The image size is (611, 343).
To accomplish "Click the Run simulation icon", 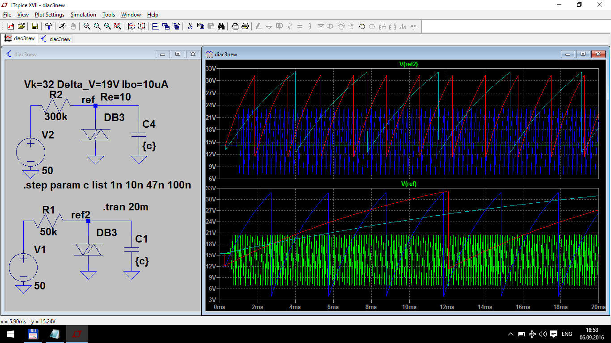I will 63,26.
